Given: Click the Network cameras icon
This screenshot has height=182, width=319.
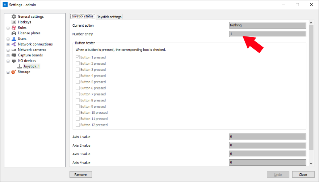Looking at the screenshot, I should click(14, 50).
